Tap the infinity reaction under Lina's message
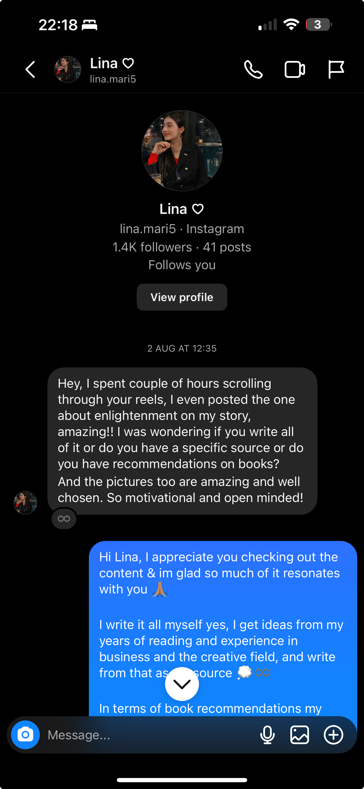This screenshot has height=789, width=364. coord(64,519)
